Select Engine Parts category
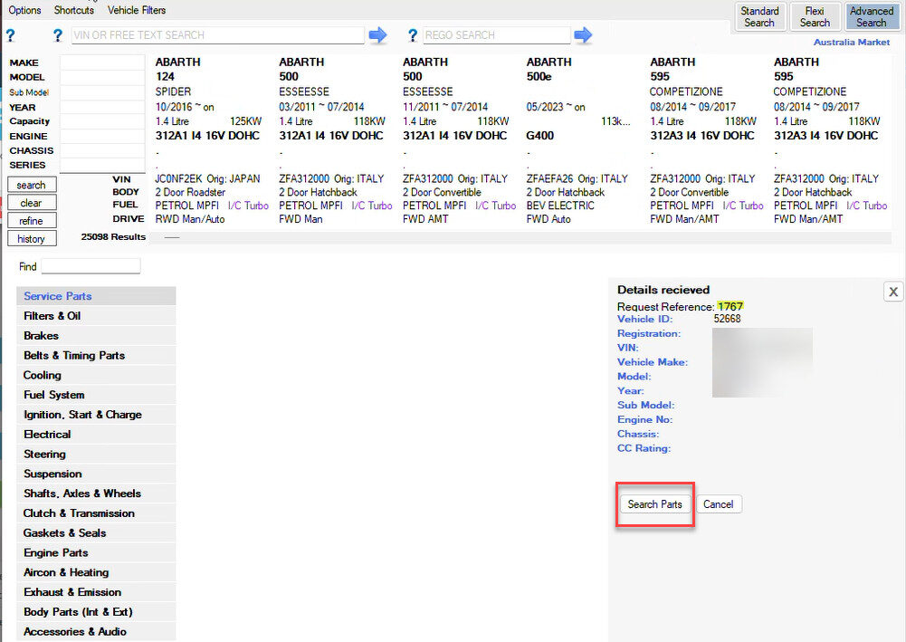 [97, 552]
